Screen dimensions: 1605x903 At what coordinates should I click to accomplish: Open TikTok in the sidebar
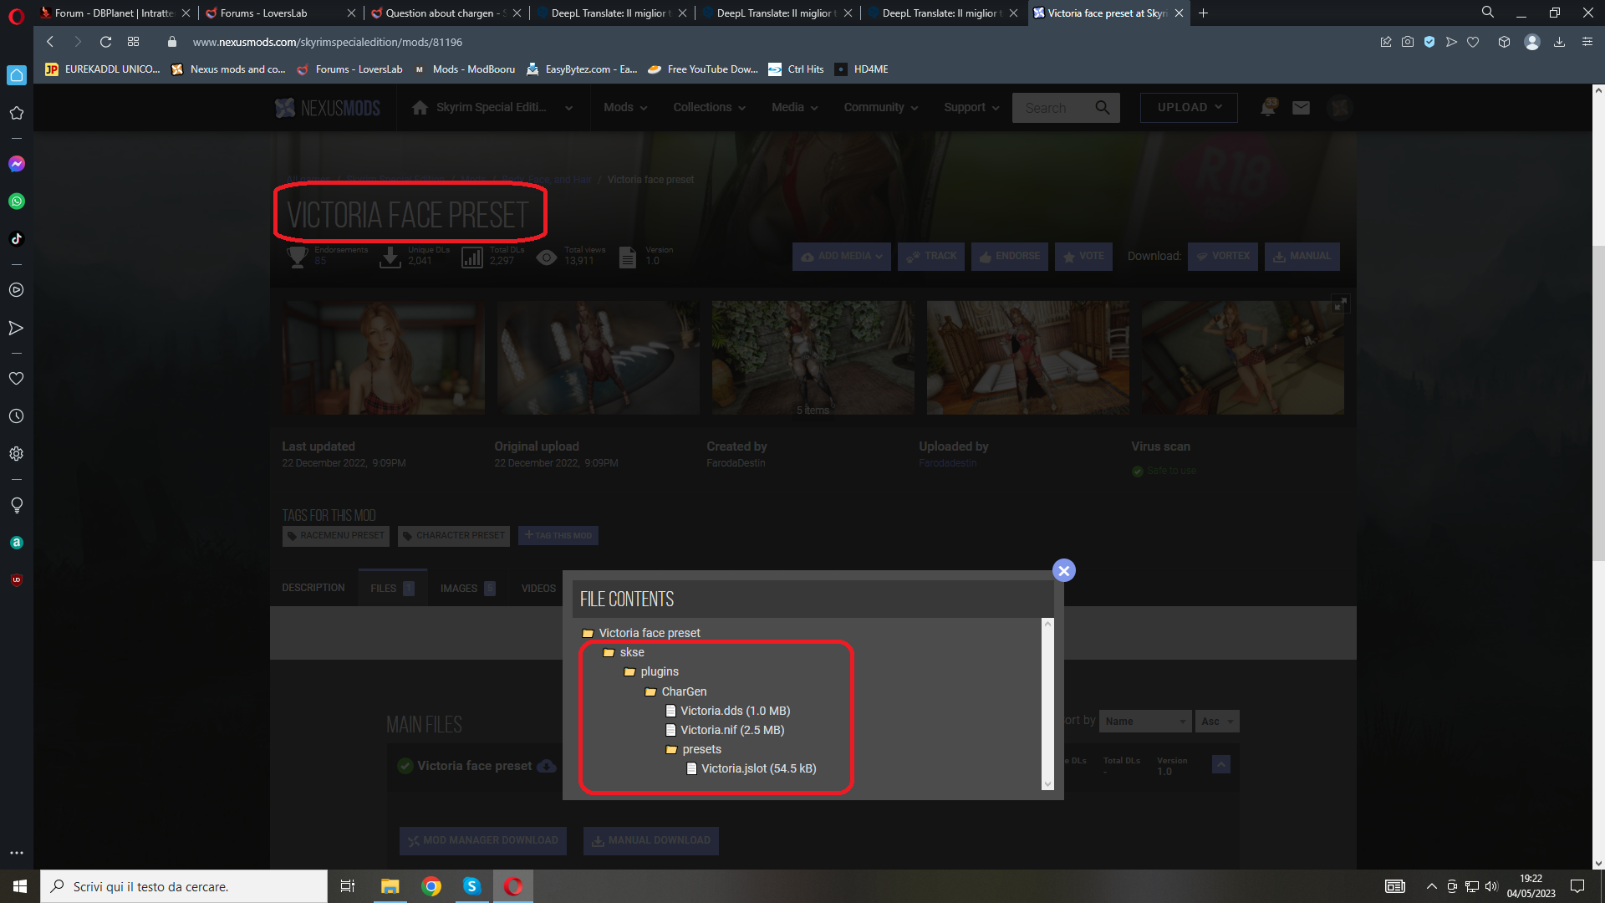tap(17, 239)
